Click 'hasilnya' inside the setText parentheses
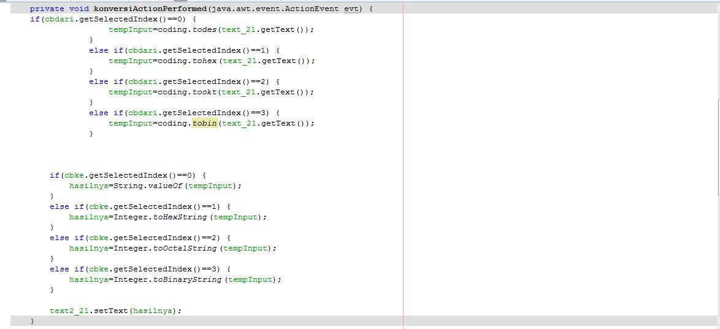The height and width of the screenshot is (329, 720). pyautogui.click(x=153, y=310)
